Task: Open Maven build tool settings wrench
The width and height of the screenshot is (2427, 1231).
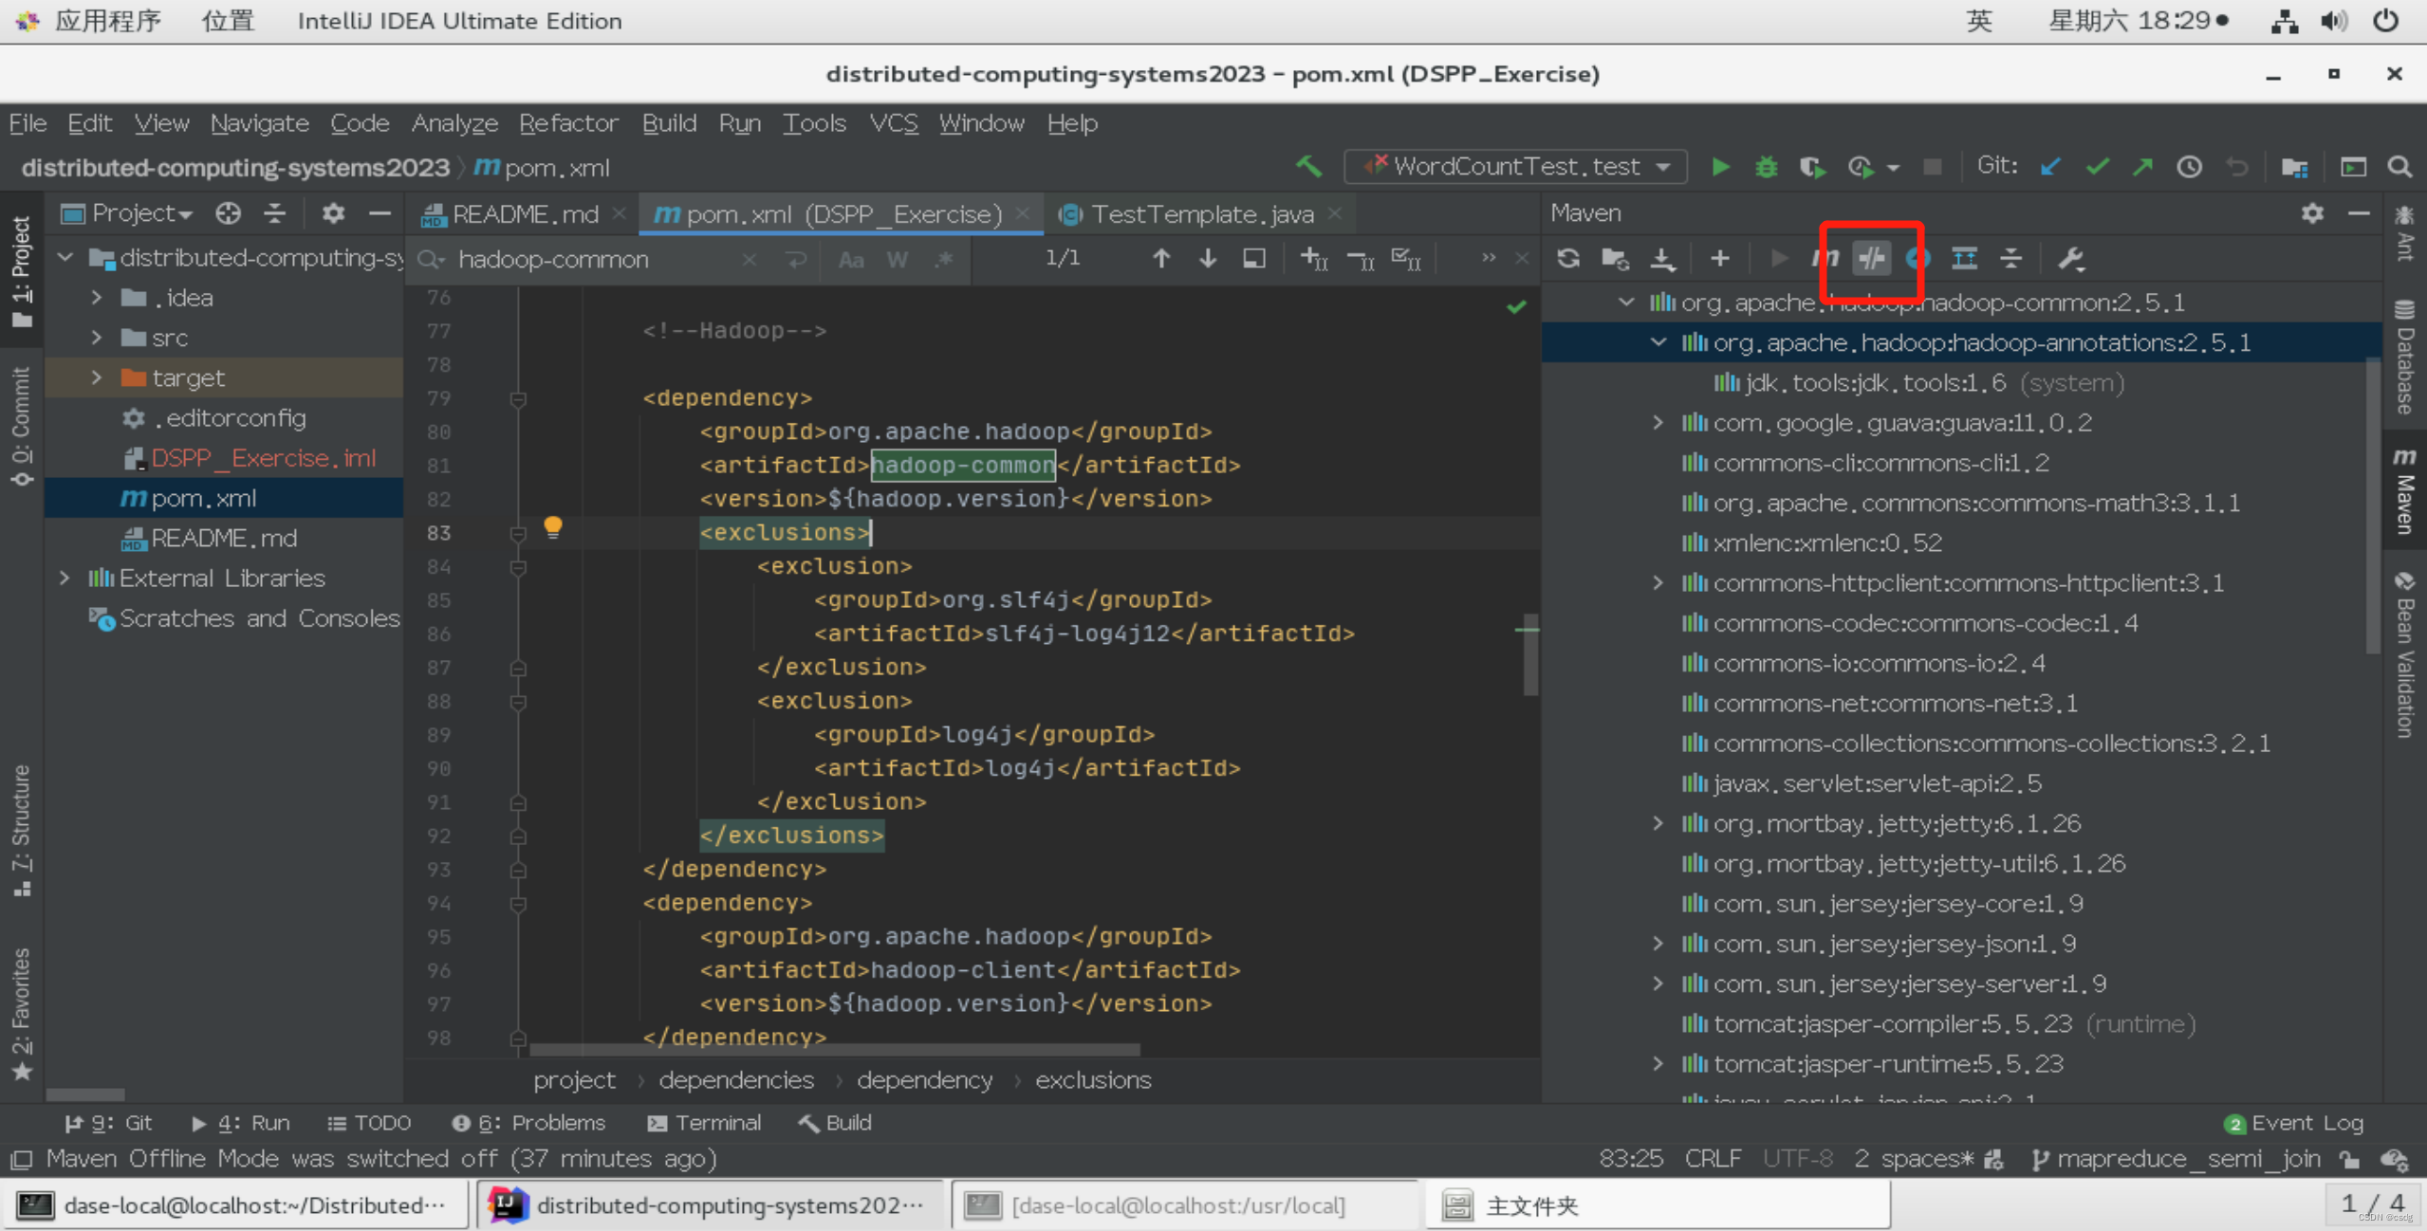Action: (x=2070, y=258)
